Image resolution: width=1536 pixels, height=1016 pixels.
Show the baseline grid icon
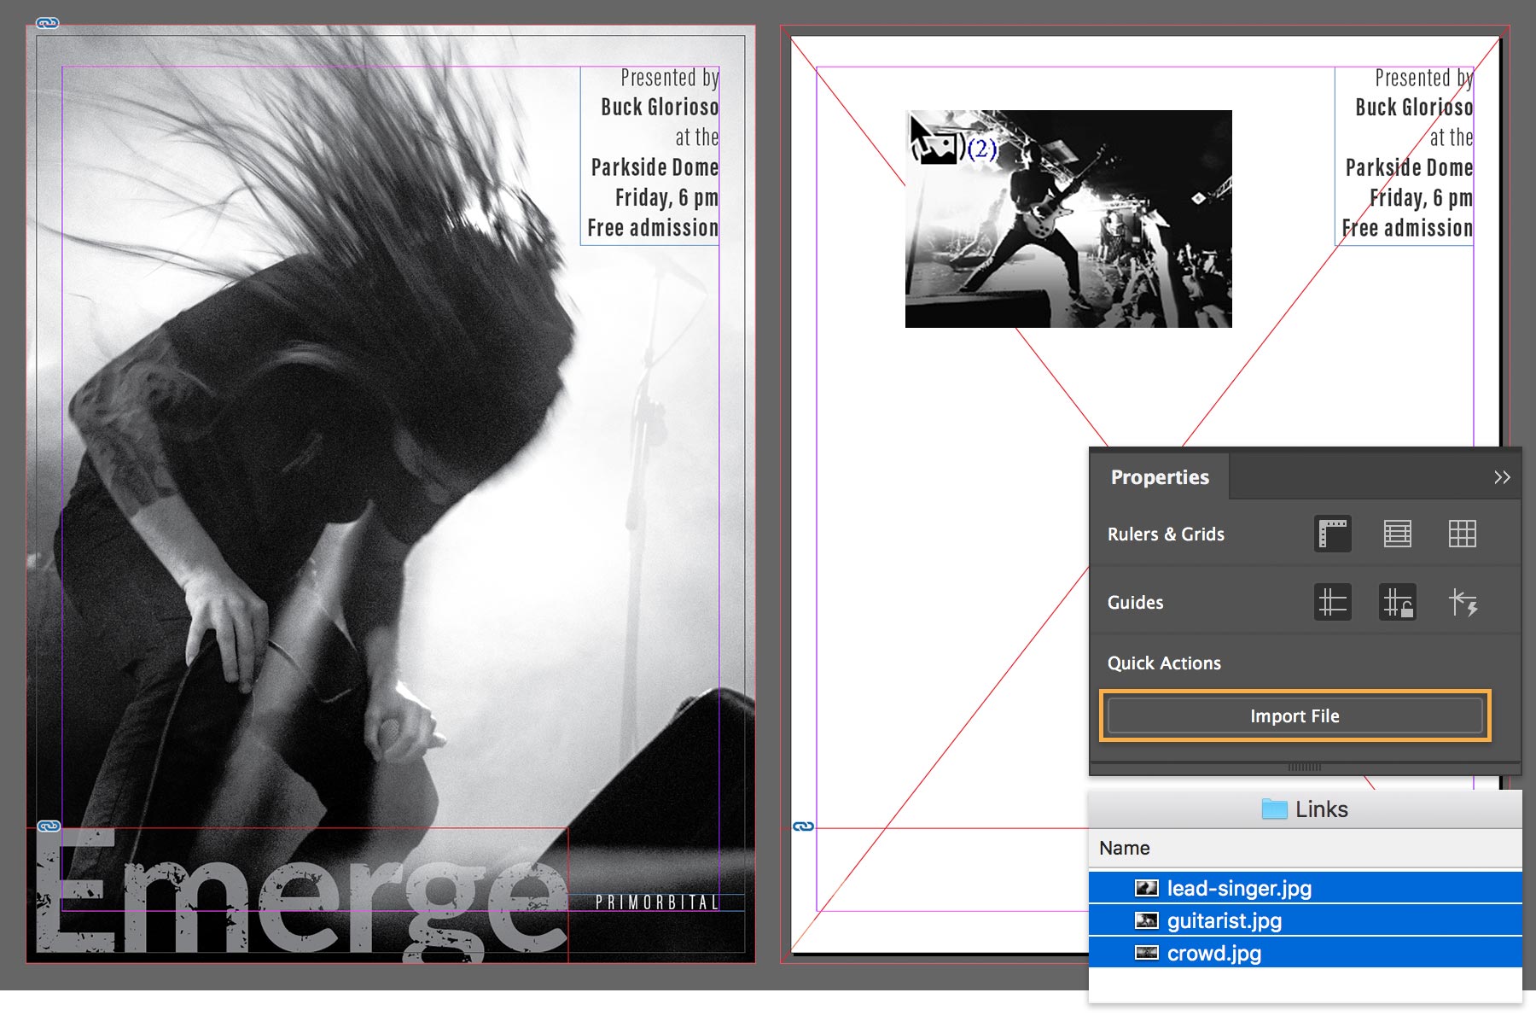(x=1399, y=534)
